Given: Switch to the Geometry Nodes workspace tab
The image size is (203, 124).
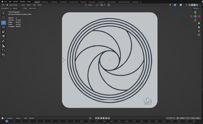Looking at the screenshot, I should tap(124, 2).
